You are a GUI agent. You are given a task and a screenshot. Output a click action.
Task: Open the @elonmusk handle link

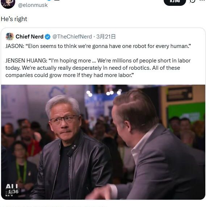point(33,5)
